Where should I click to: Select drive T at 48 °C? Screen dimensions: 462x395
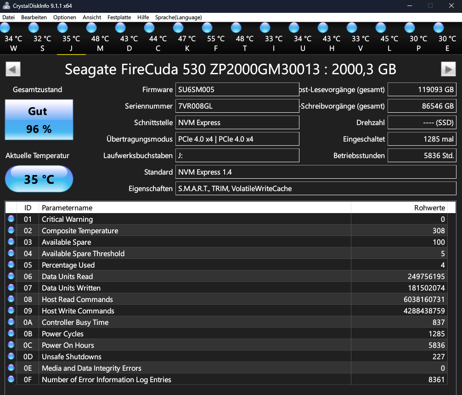[245, 38]
